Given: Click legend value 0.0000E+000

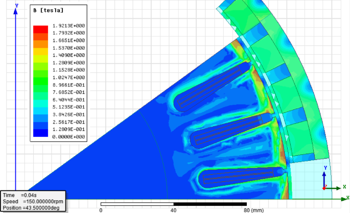Looking at the screenshot, I should 68,137.
